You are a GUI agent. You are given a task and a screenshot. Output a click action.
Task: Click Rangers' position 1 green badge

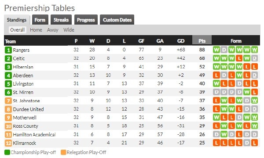(8, 50)
